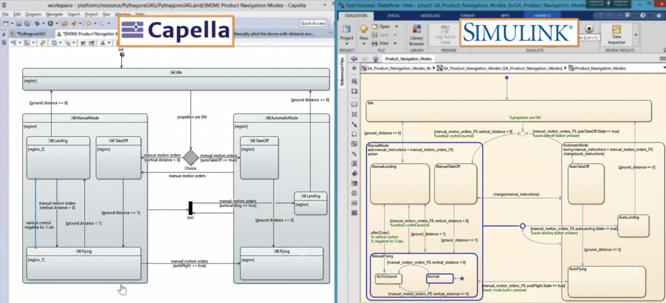Select State tool in Stateflow palette
Viewport: 666px width, 303px height.
pyautogui.click(x=354, y=104)
